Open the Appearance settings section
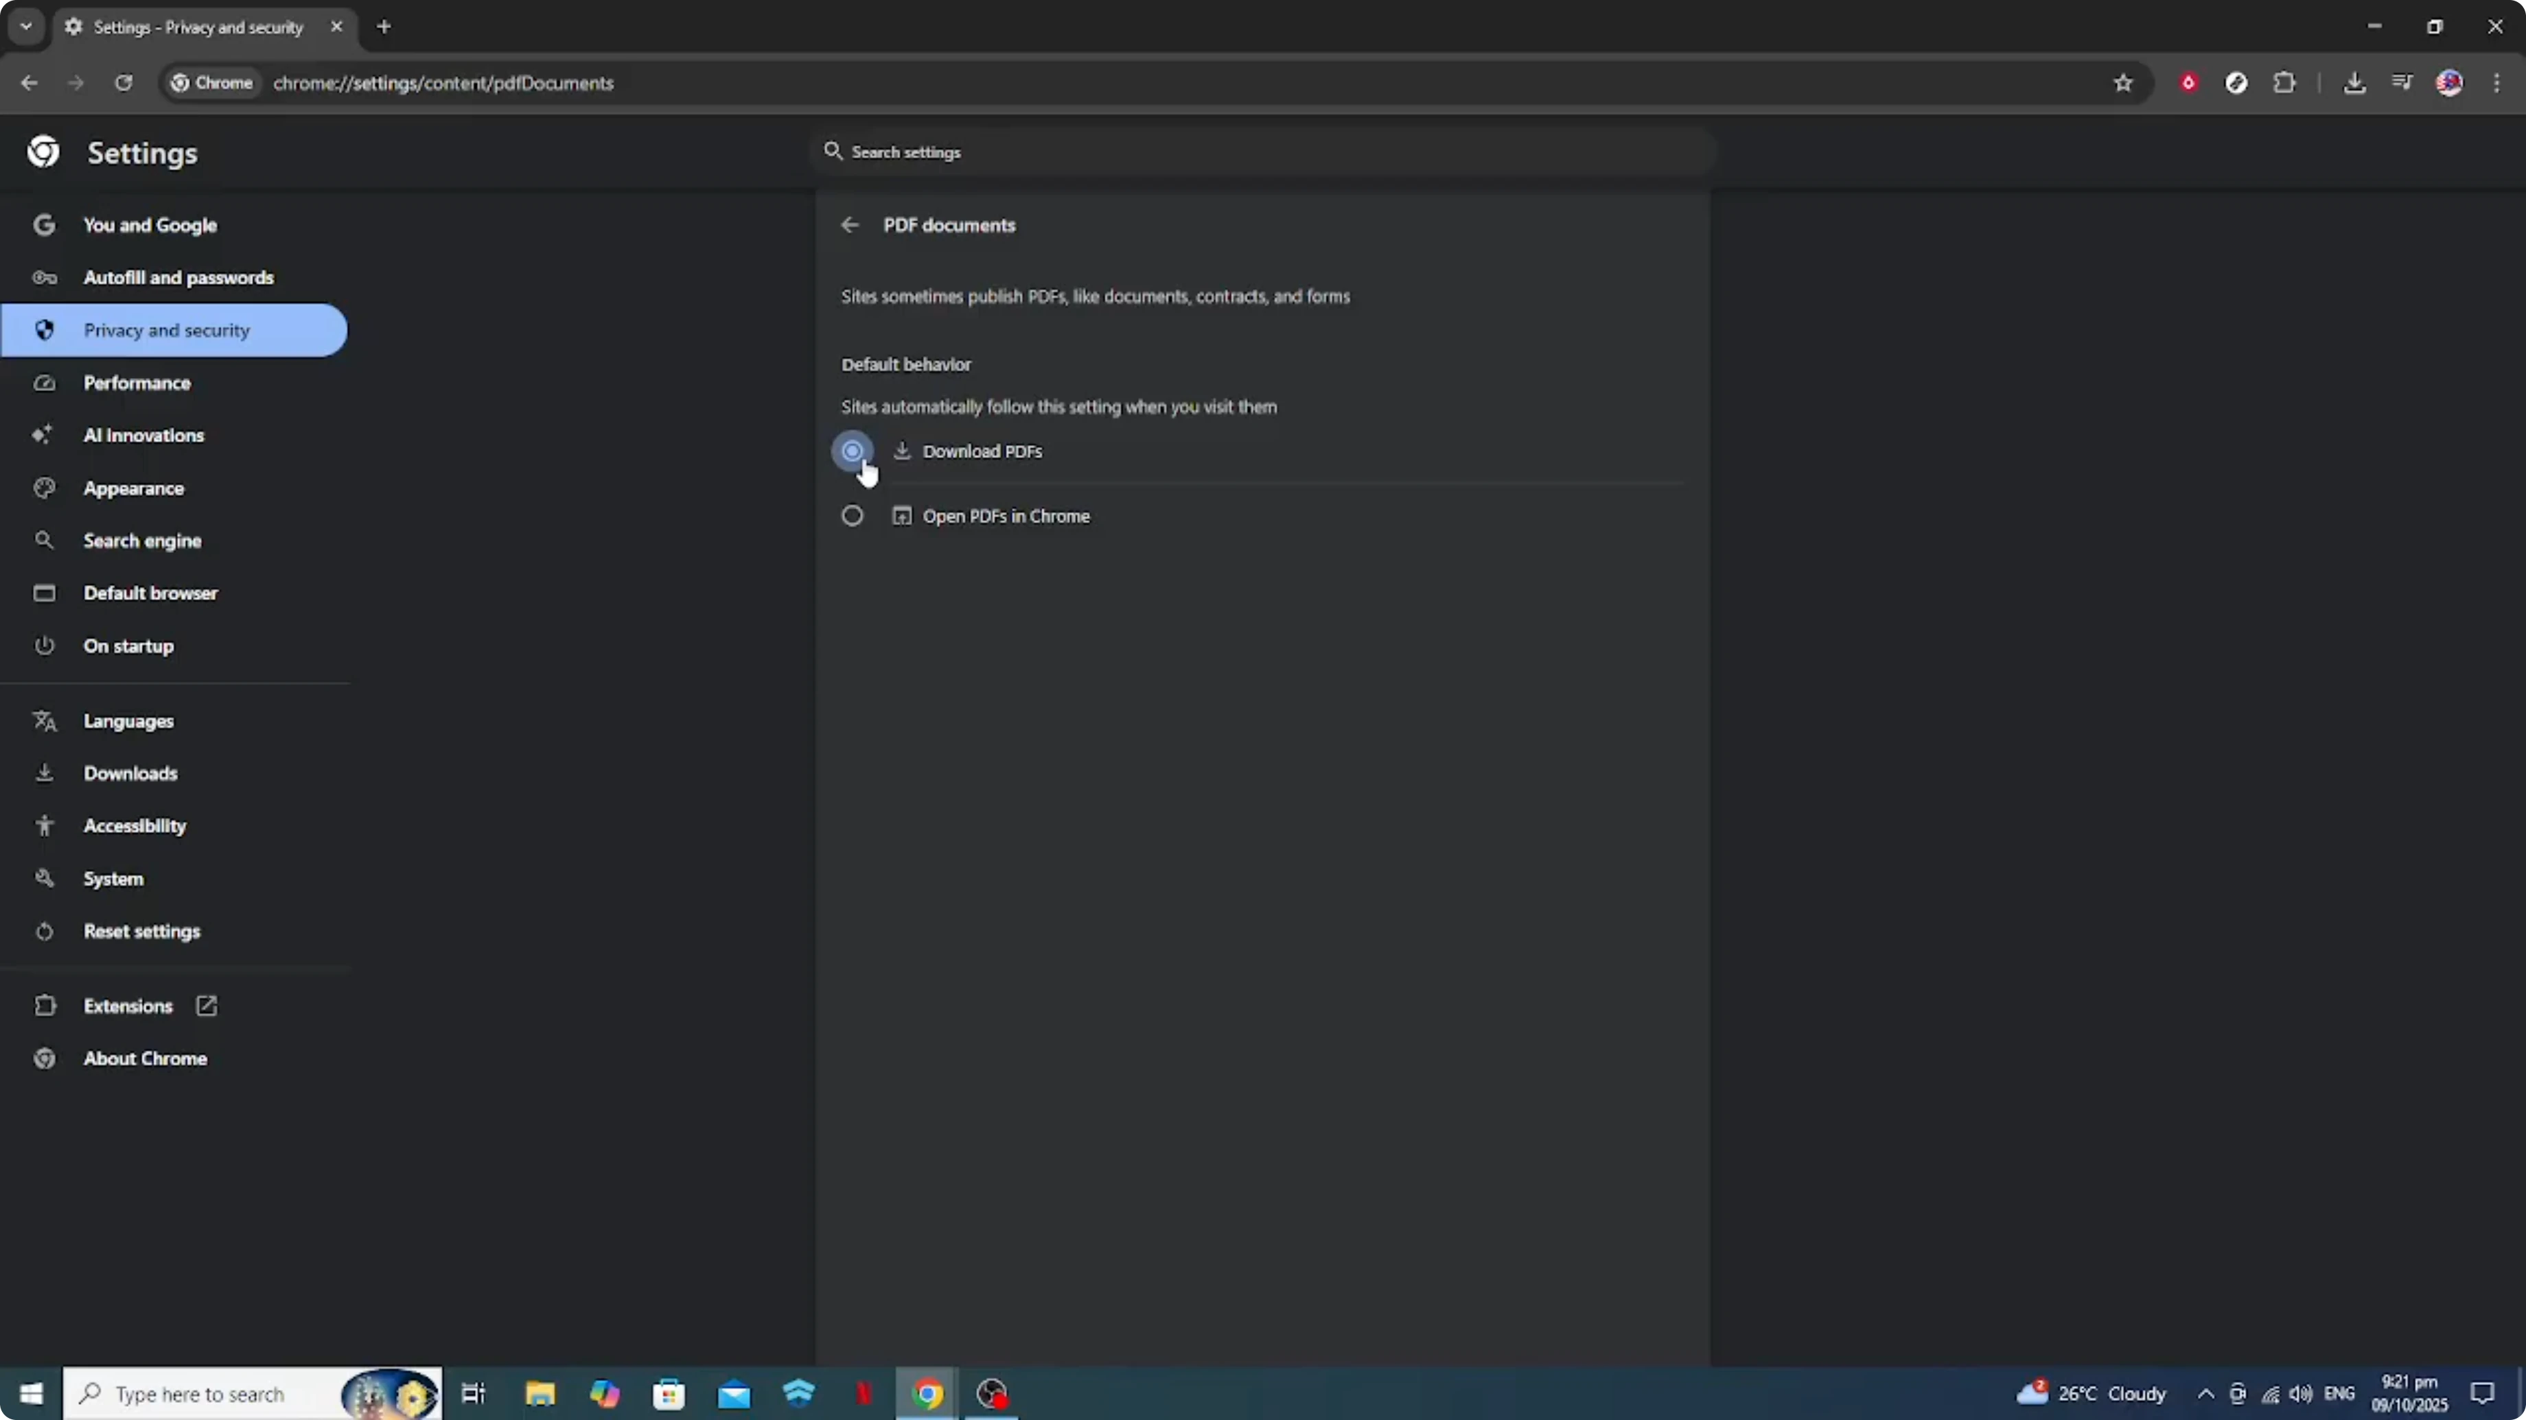This screenshot has width=2526, height=1420. click(x=133, y=488)
